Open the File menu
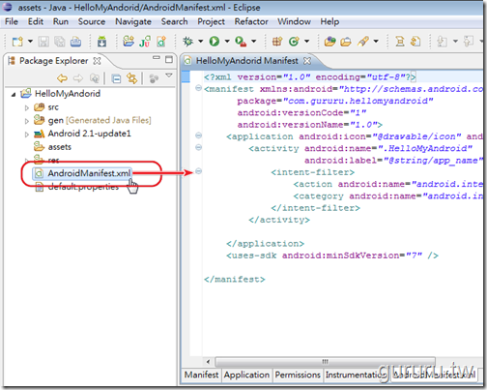487x390 pixels. pos(12,21)
